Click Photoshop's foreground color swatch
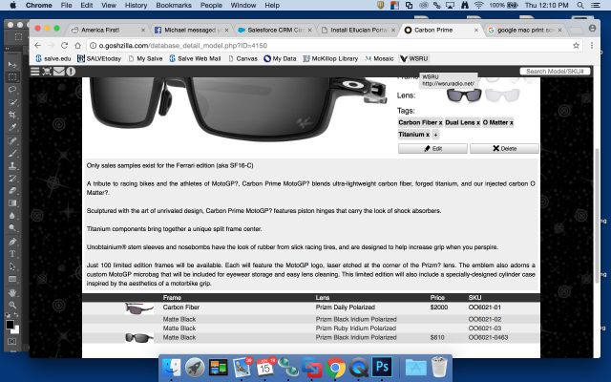Screen dimensions: 611x382 tap(10, 325)
